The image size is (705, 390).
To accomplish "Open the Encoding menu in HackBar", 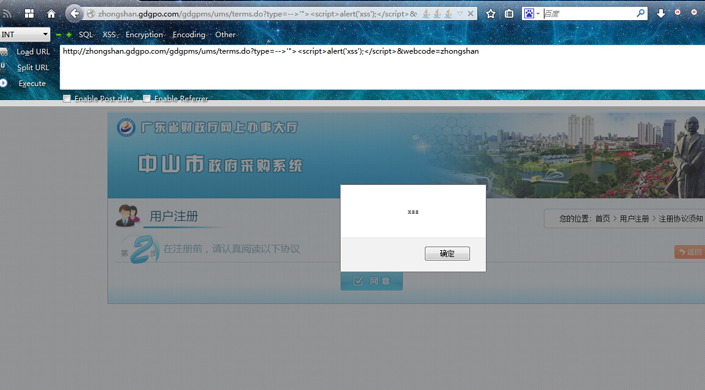I will (190, 35).
